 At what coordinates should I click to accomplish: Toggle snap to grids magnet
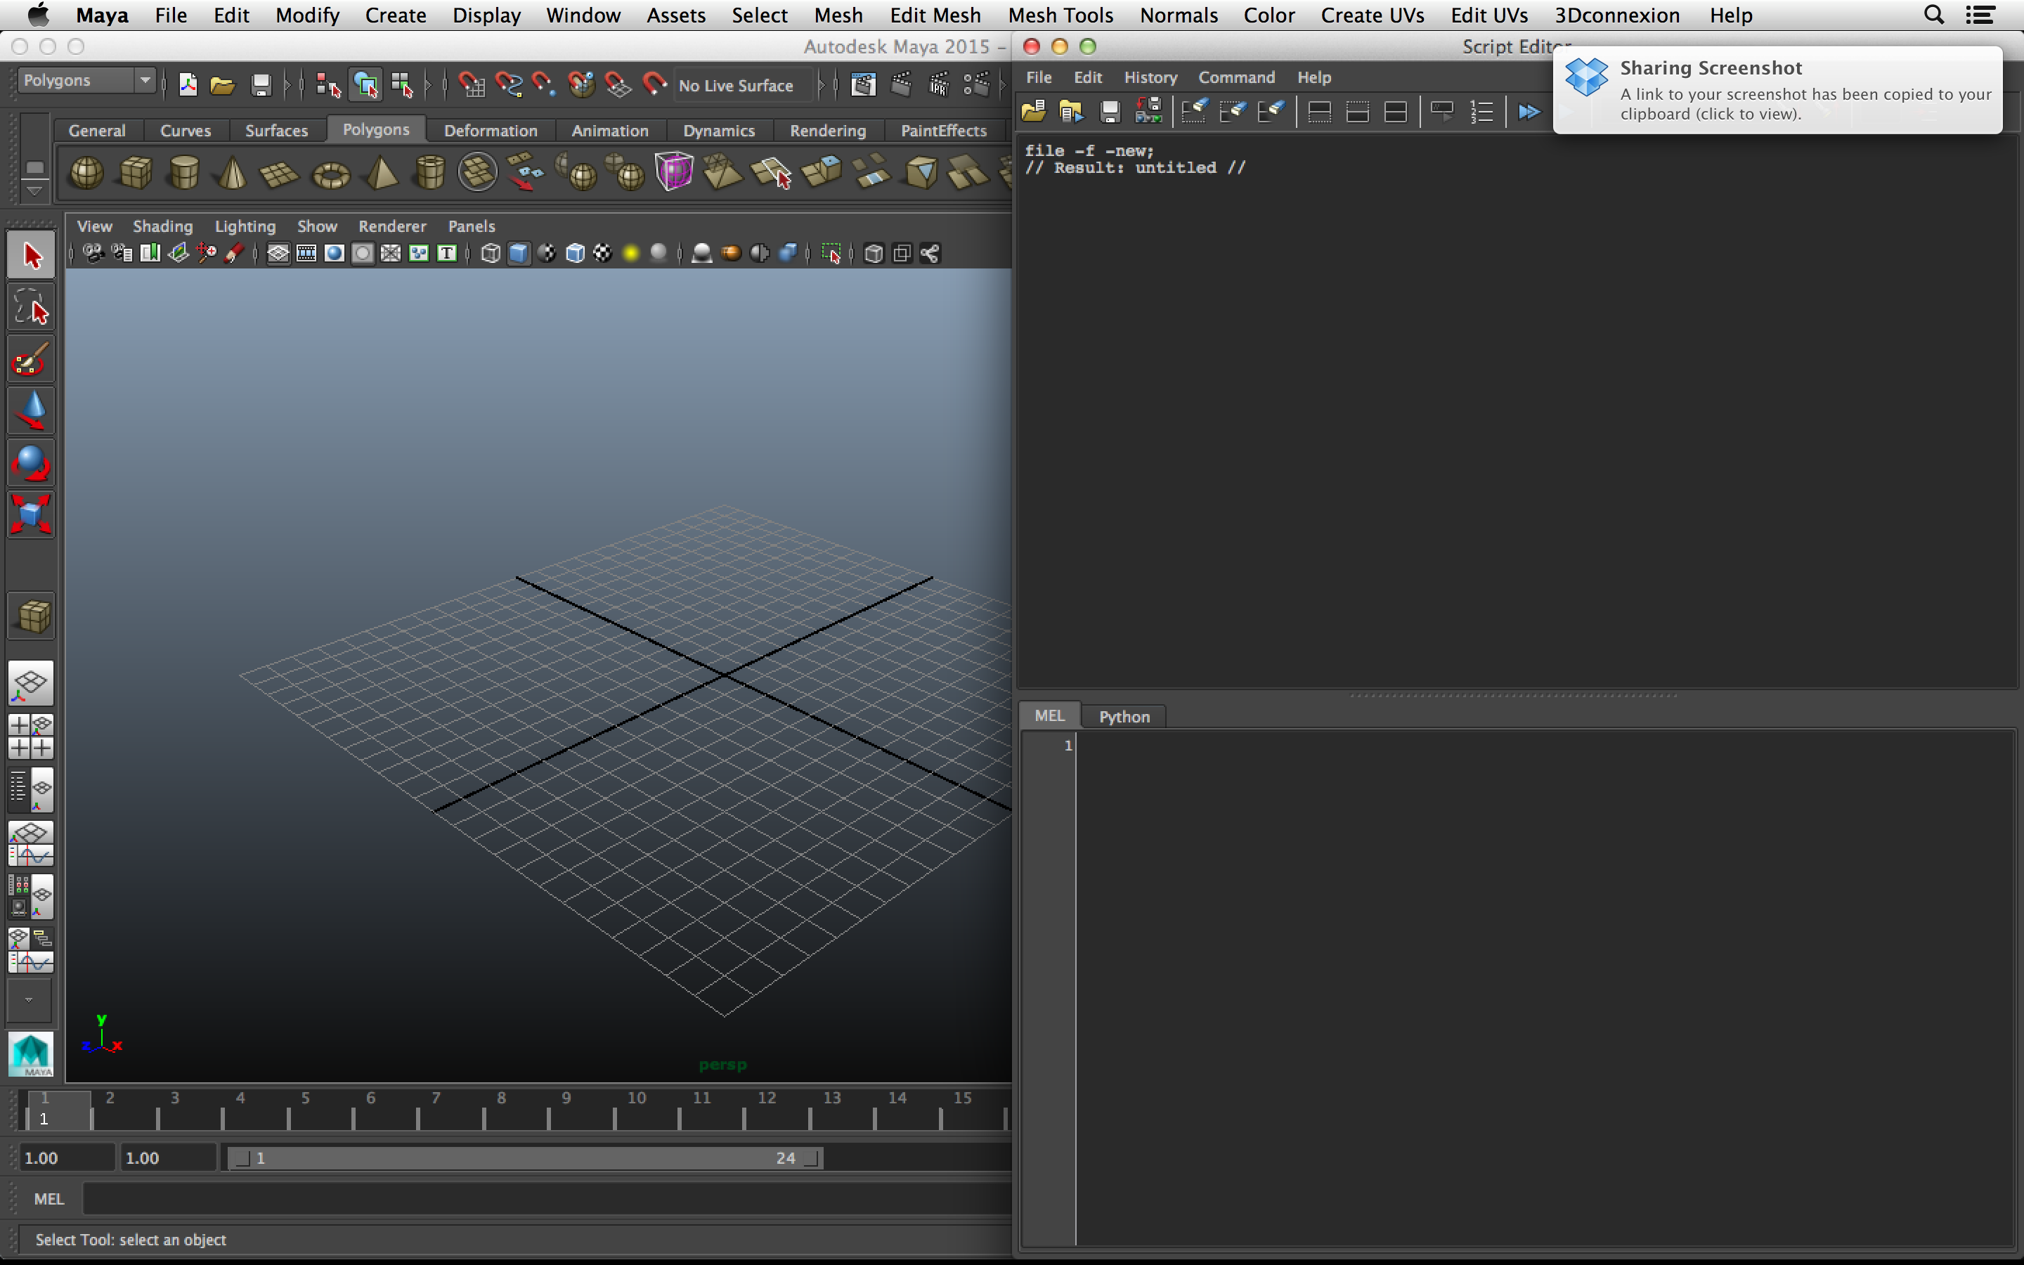(x=472, y=84)
